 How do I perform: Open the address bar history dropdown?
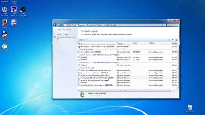[x=161, y=25]
